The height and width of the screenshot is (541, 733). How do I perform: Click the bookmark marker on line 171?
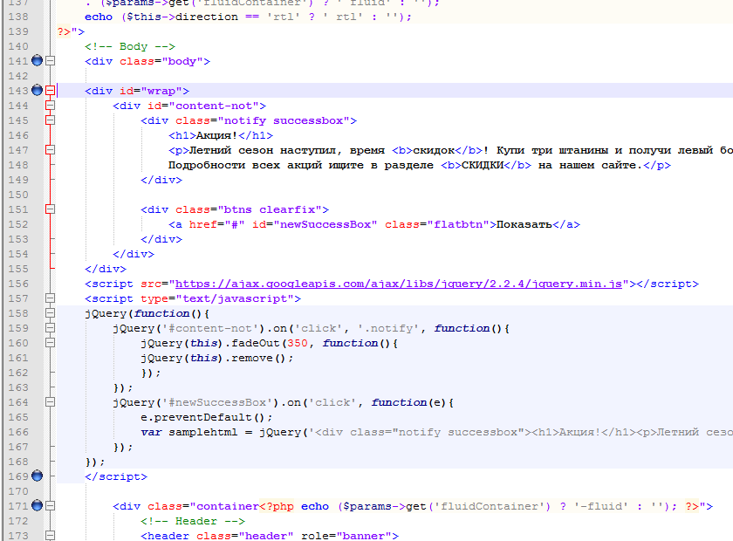(x=37, y=505)
